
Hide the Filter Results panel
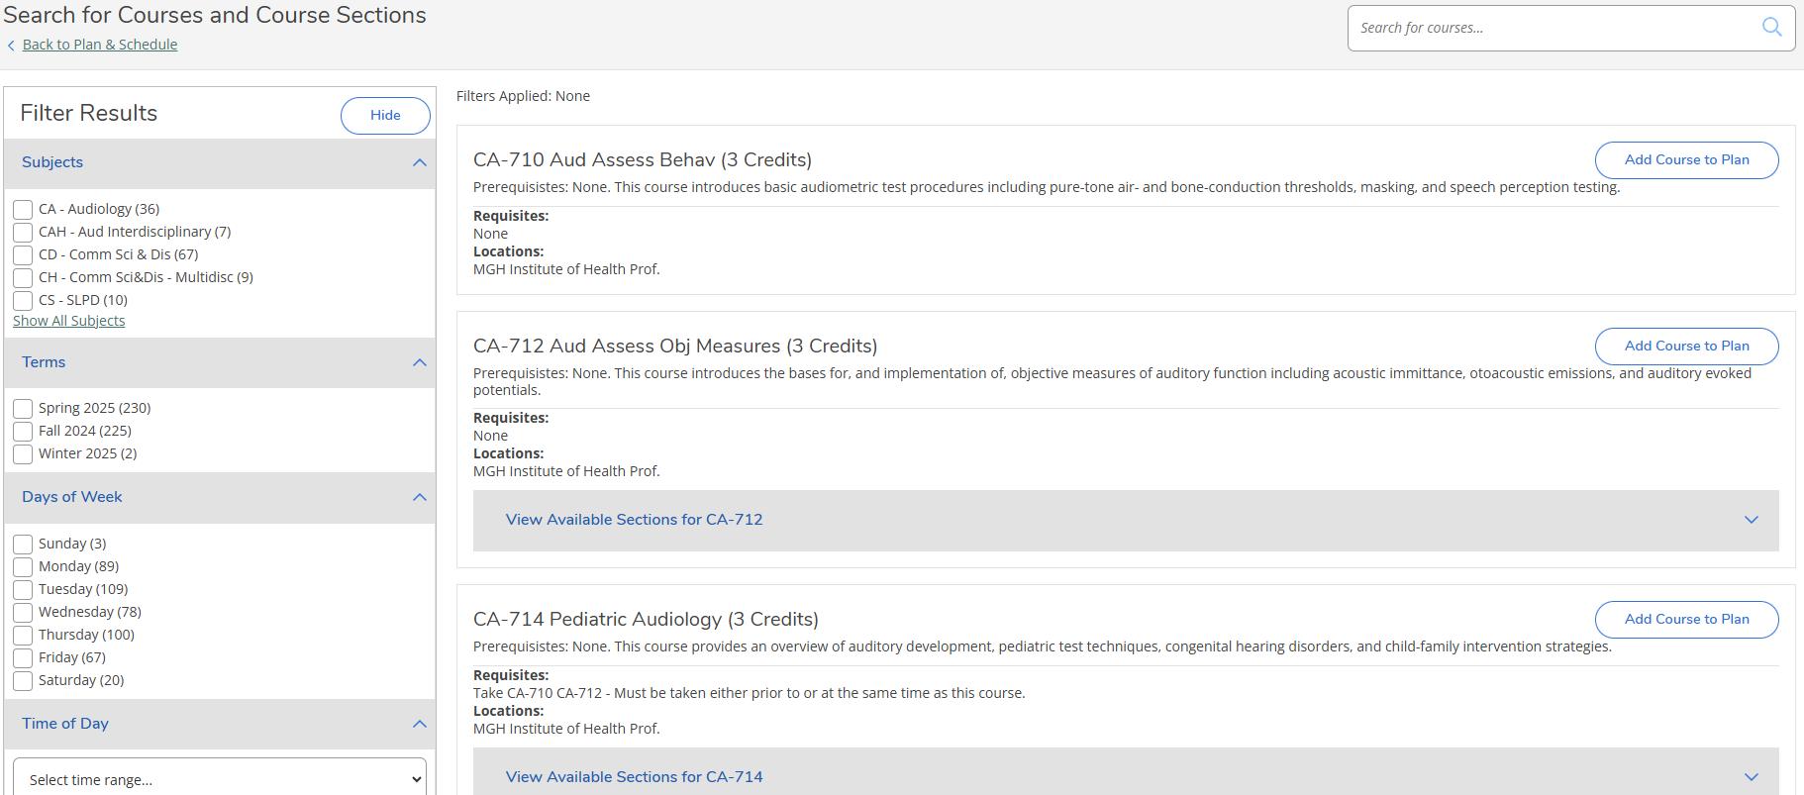pyautogui.click(x=385, y=115)
